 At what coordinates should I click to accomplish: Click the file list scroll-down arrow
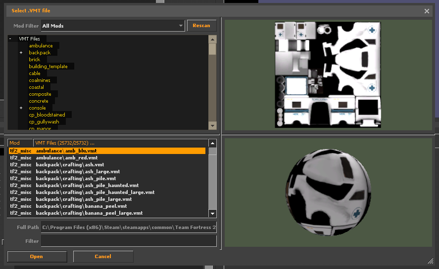click(212, 214)
